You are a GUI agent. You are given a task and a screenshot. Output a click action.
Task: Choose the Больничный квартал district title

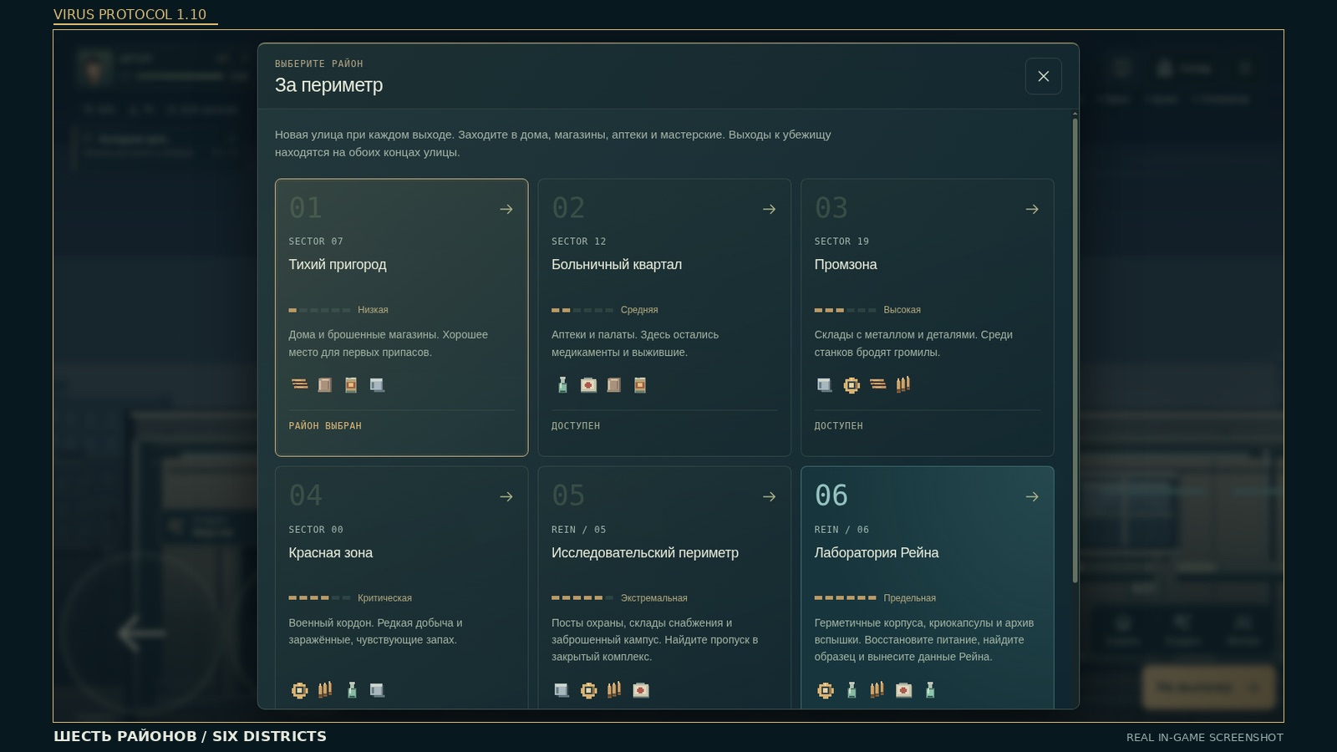tap(617, 264)
